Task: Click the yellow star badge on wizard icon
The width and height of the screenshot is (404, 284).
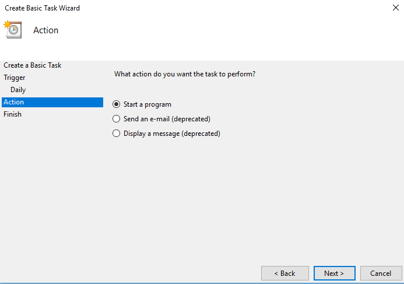Action: point(7,24)
